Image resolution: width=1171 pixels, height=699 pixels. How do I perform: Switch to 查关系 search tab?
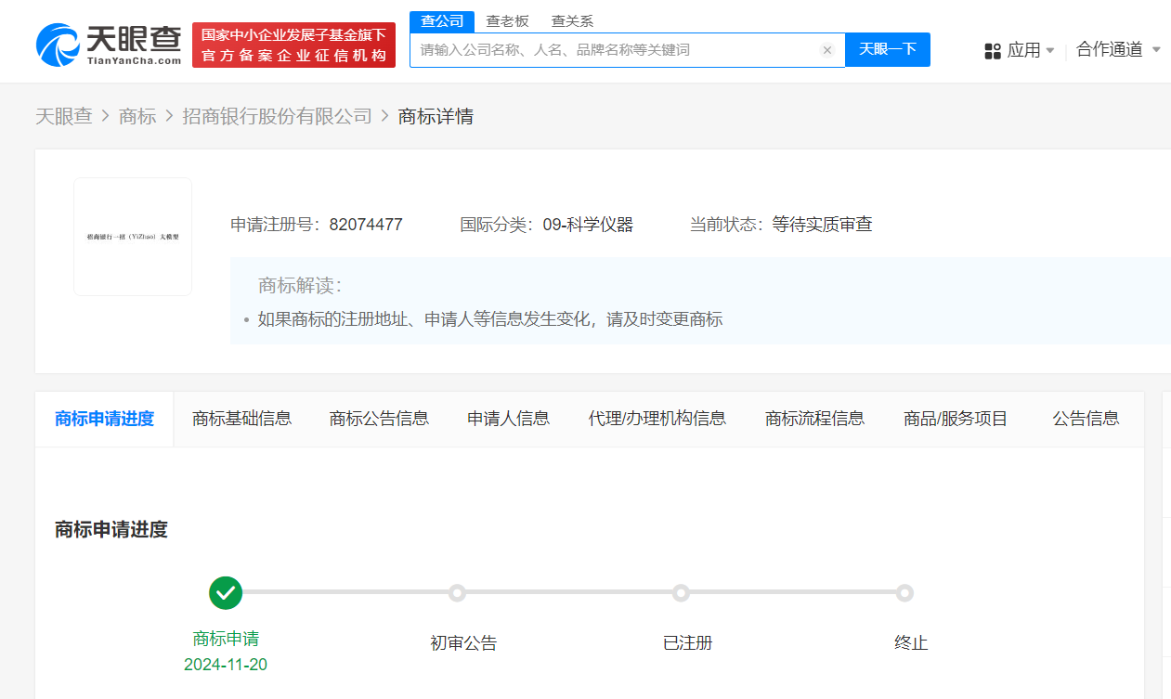click(x=572, y=21)
